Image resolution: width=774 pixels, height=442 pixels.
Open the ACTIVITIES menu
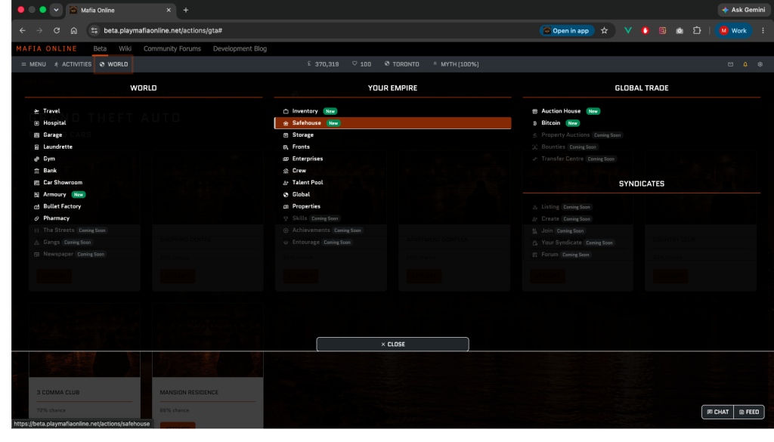(x=73, y=64)
